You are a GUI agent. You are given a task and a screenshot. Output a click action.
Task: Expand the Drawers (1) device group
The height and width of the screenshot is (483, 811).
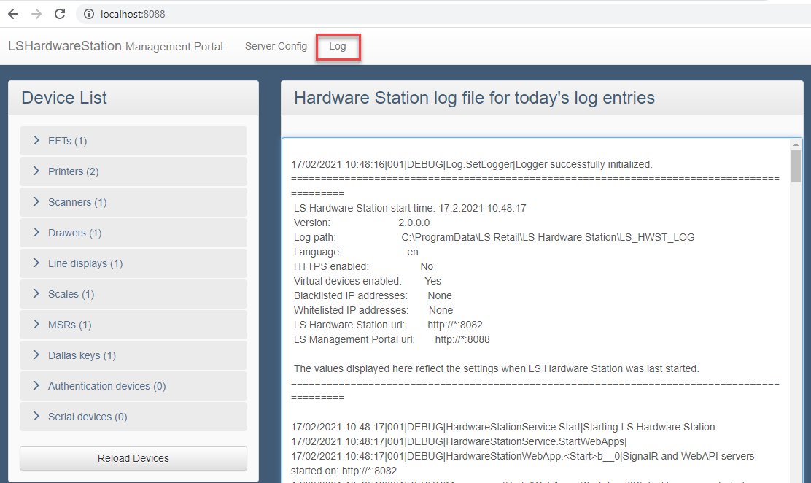tap(74, 233)
